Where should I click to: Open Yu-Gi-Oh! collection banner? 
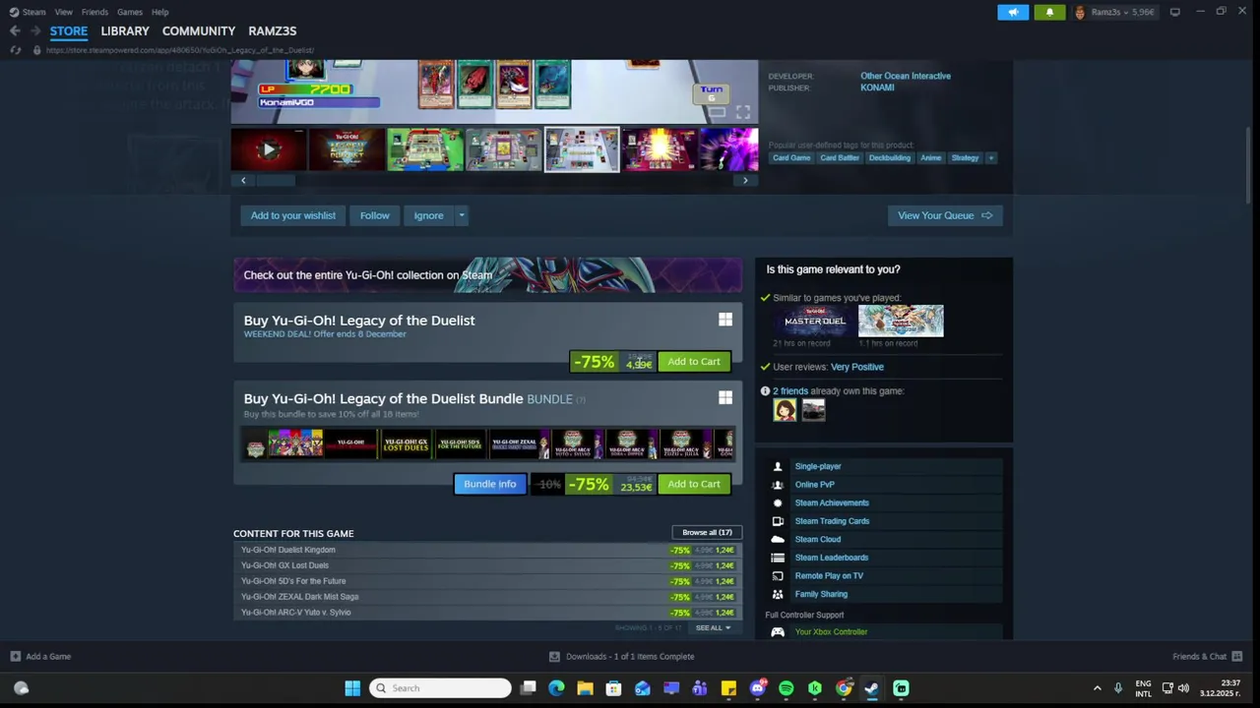pyautogui.click(x=488, y=275)
